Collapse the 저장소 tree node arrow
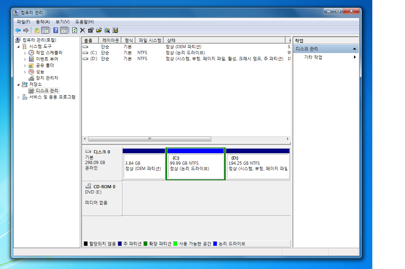405x269 pixels. click(x=18, y=85)
